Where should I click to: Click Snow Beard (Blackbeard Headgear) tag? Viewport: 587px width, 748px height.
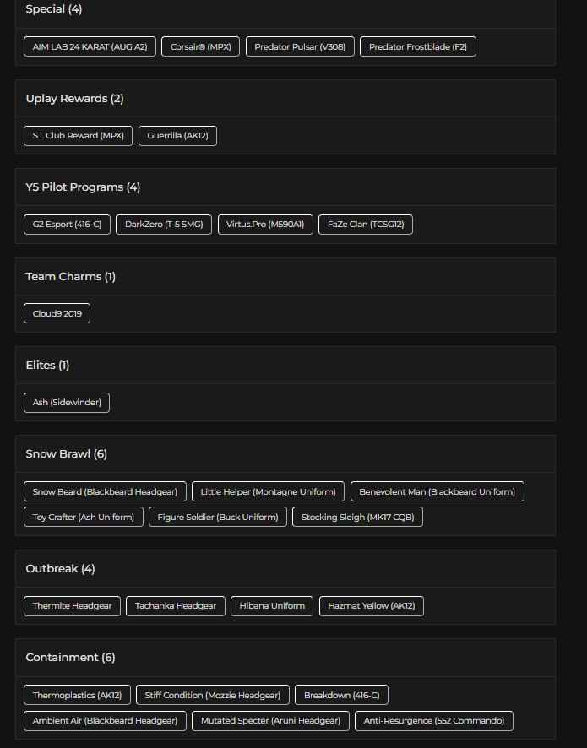[x=105, y=491]
